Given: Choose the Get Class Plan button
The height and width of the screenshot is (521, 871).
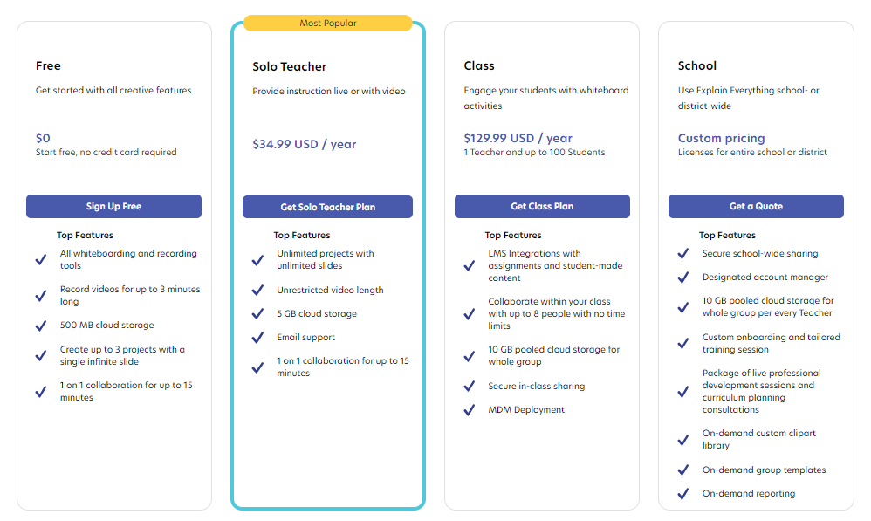Looking at the screenshot, I should (x=542, y=206).
